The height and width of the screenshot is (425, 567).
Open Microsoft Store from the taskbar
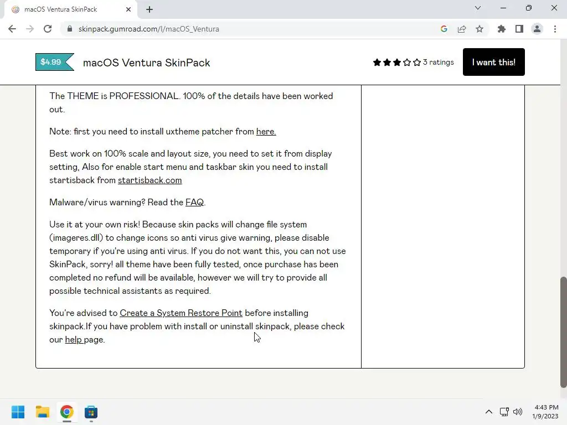[91, 412]
